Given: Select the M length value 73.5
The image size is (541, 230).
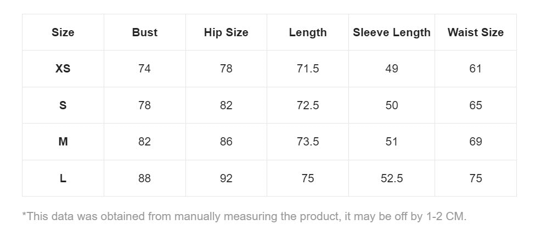Looking at the screenshot, I should (307, 142).
